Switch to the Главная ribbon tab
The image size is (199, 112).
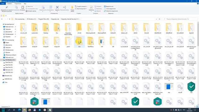pyautogui.click(x=9, y=4)
